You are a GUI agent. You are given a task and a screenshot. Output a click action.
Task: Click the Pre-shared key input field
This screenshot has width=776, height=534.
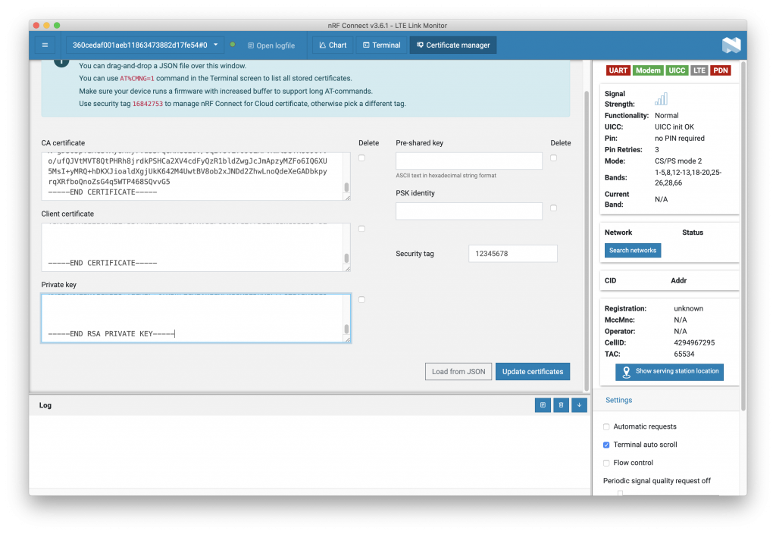[x=468, y=161]
